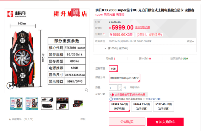Click the 部分重要参数 table header
The height and width of the screenshot is (131, 201).
[67, 41]
